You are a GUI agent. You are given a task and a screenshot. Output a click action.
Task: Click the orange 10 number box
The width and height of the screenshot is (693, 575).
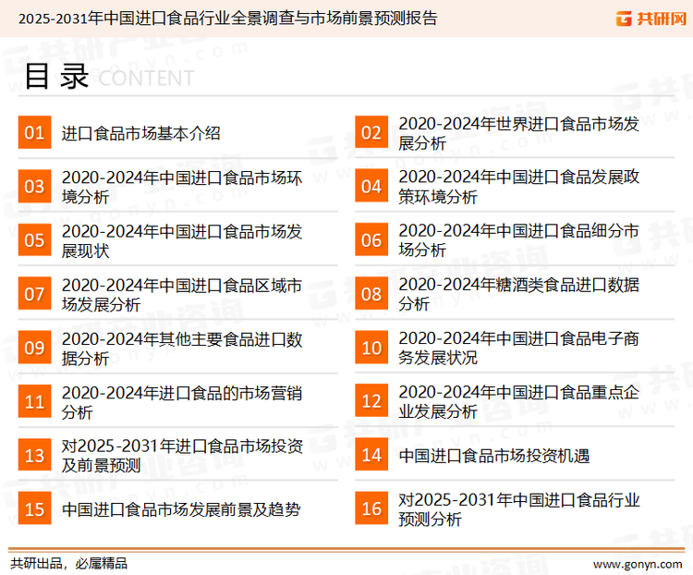(x=371, y=348)
